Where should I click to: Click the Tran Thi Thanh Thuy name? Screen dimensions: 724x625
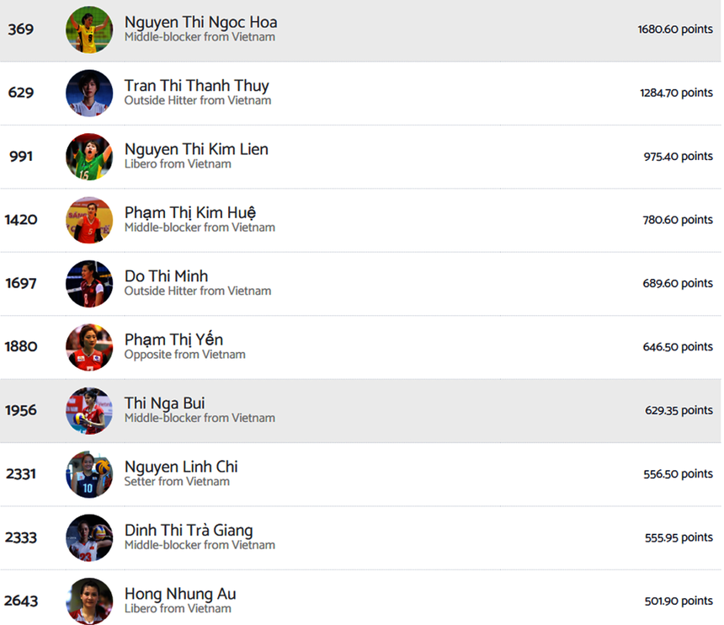pos(196,86)
